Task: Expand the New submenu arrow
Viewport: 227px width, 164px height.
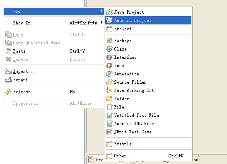Action: (x=102, y=11)
